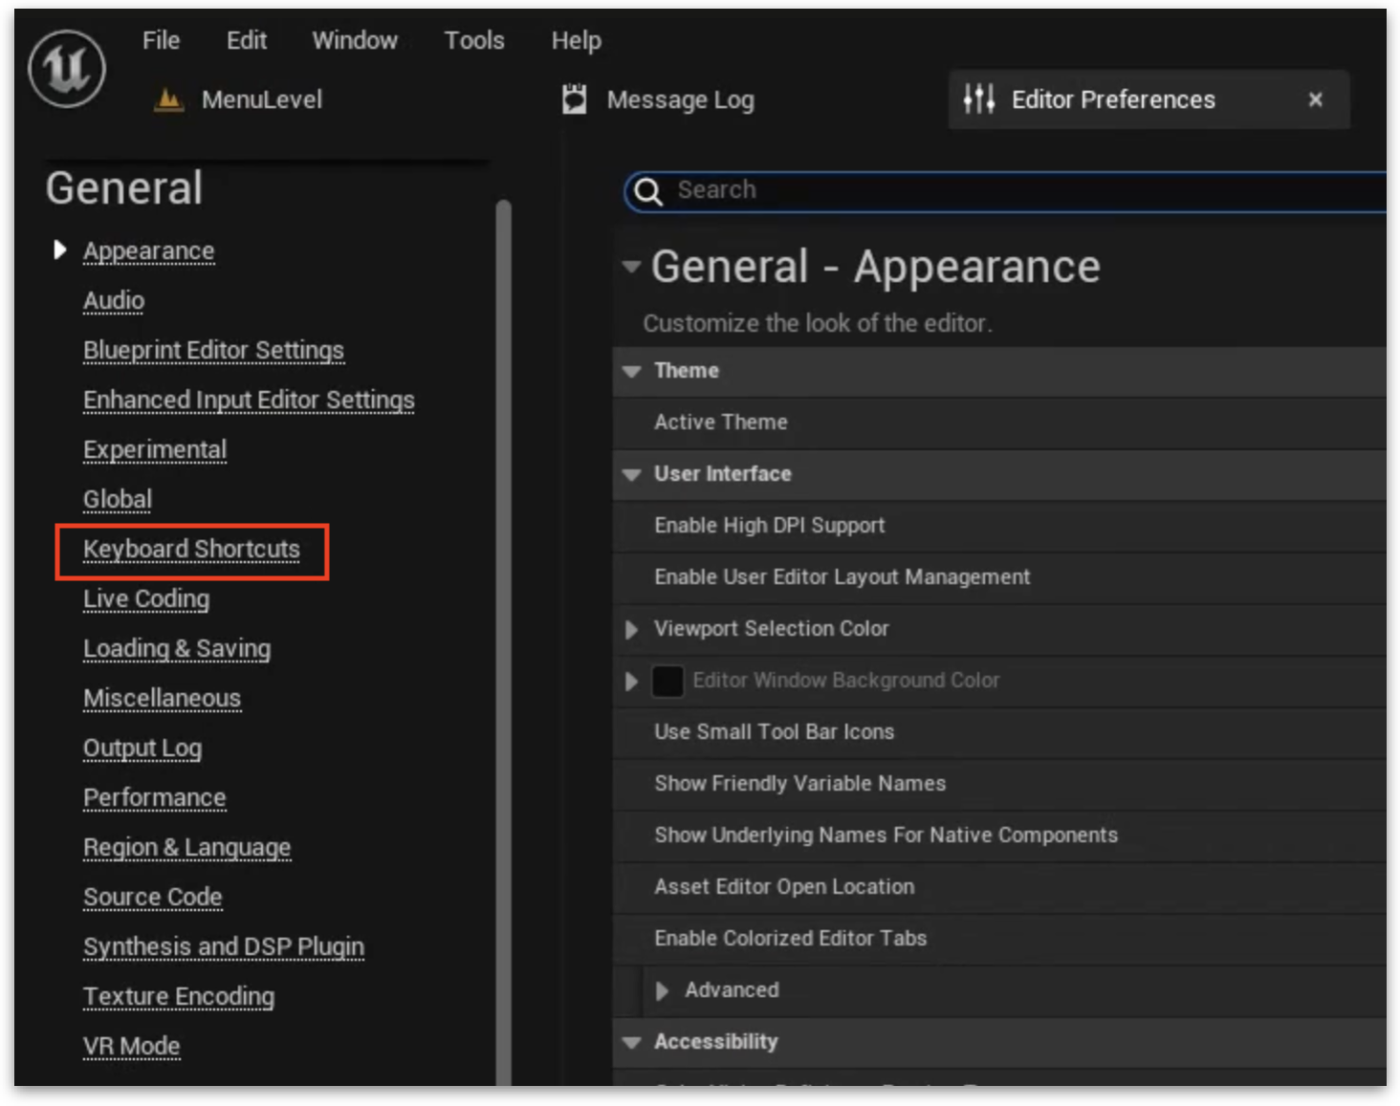The image size is (1400, 1106).
Task: Select Use Small Tool Bar Icons row
Action: pyautogui.click(x=999, y=732)
